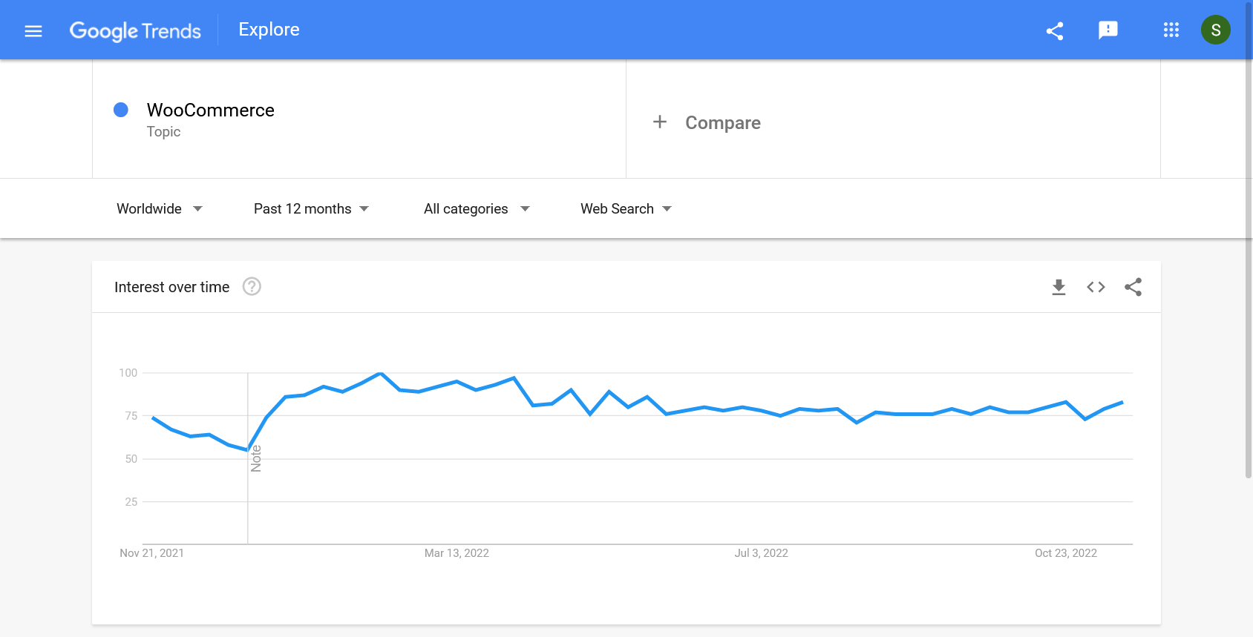Open the send feedback icon
The height and width of the screenshot is (637, 1253).
1108,30
